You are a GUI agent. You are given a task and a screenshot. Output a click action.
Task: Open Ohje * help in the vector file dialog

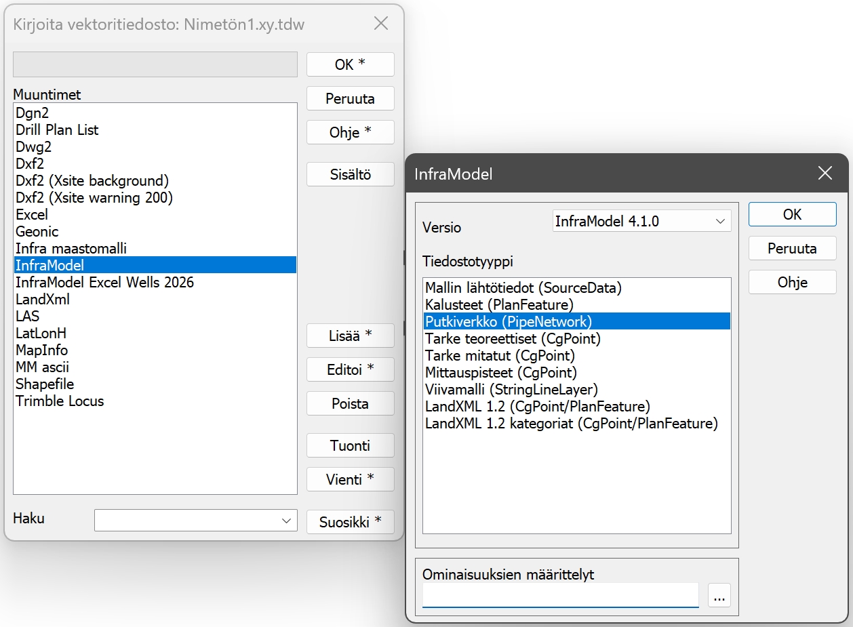point(351,132)
